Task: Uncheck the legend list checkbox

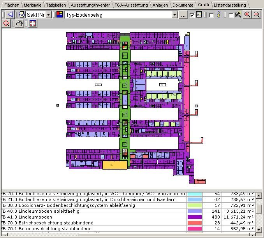Action: (192, 15)
